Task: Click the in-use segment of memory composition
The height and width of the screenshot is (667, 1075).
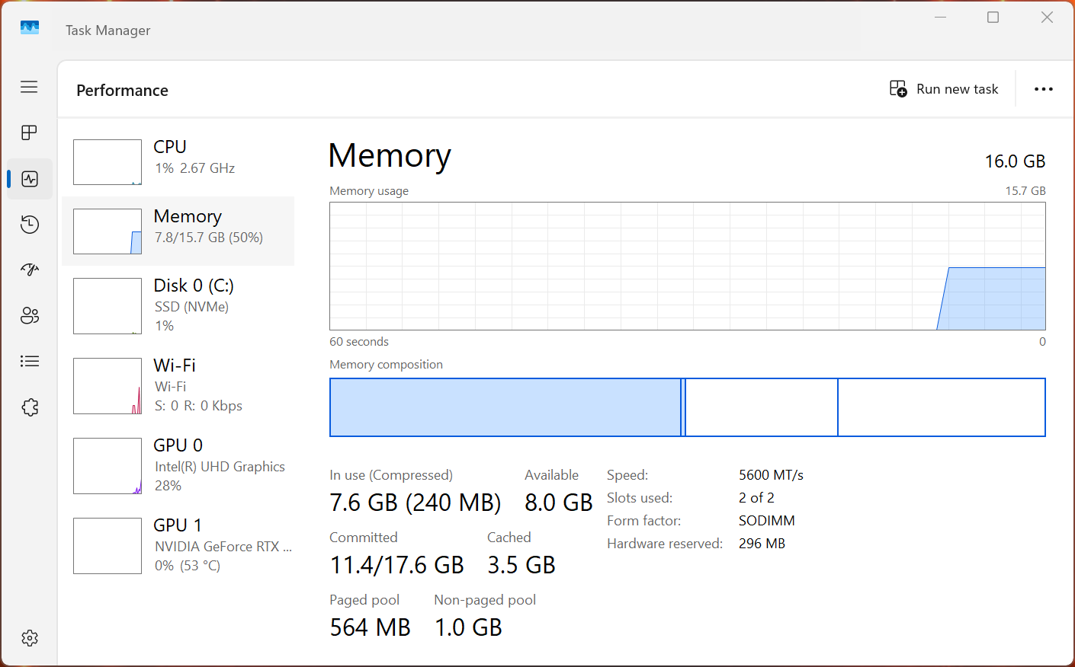Action: click(505, 407)
